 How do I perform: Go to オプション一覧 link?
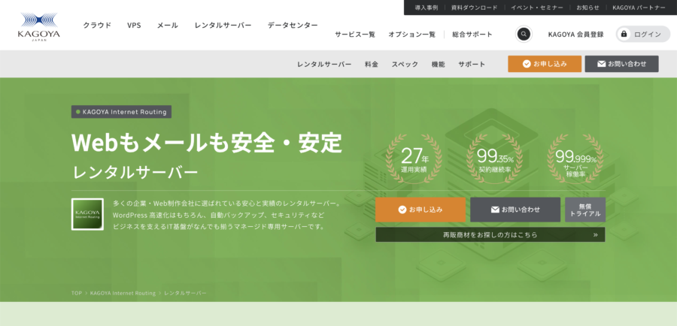coord(412,35)
